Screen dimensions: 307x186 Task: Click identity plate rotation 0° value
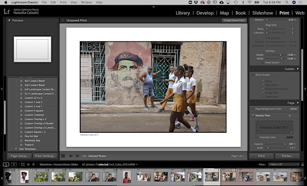click(x=290, y=116)
